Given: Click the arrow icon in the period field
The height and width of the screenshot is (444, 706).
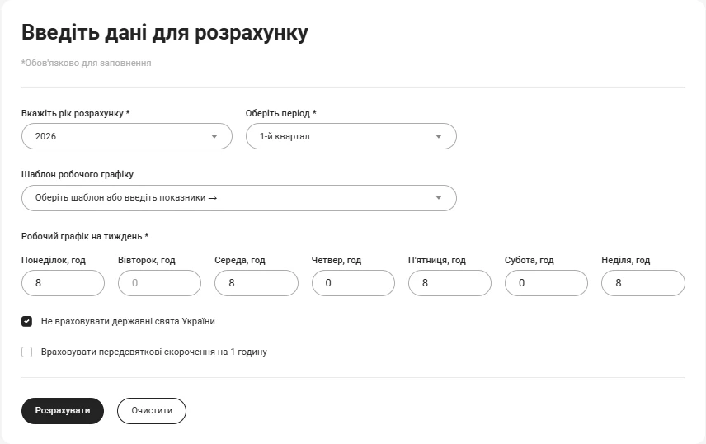Looking at the screenshot, I should pyautogui.click(x=439, y=136).
